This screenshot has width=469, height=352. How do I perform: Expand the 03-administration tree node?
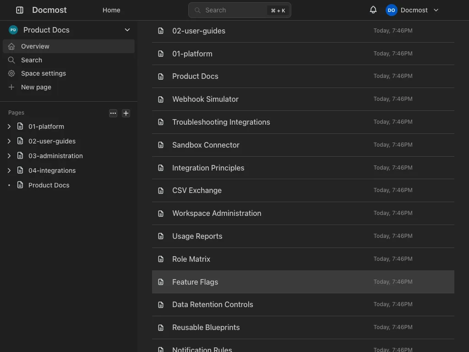9,156
